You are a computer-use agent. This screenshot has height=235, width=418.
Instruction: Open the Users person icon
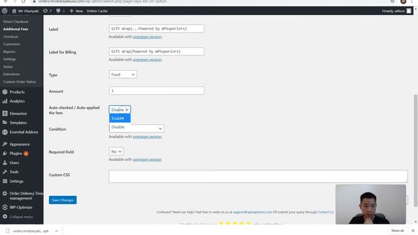point(5,163)
